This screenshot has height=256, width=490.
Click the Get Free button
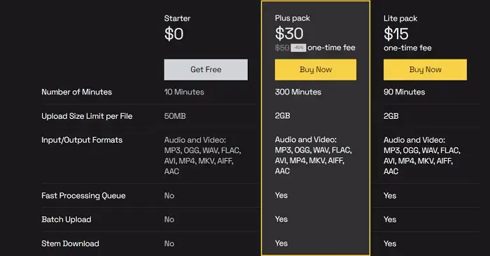tap(206, 70)
